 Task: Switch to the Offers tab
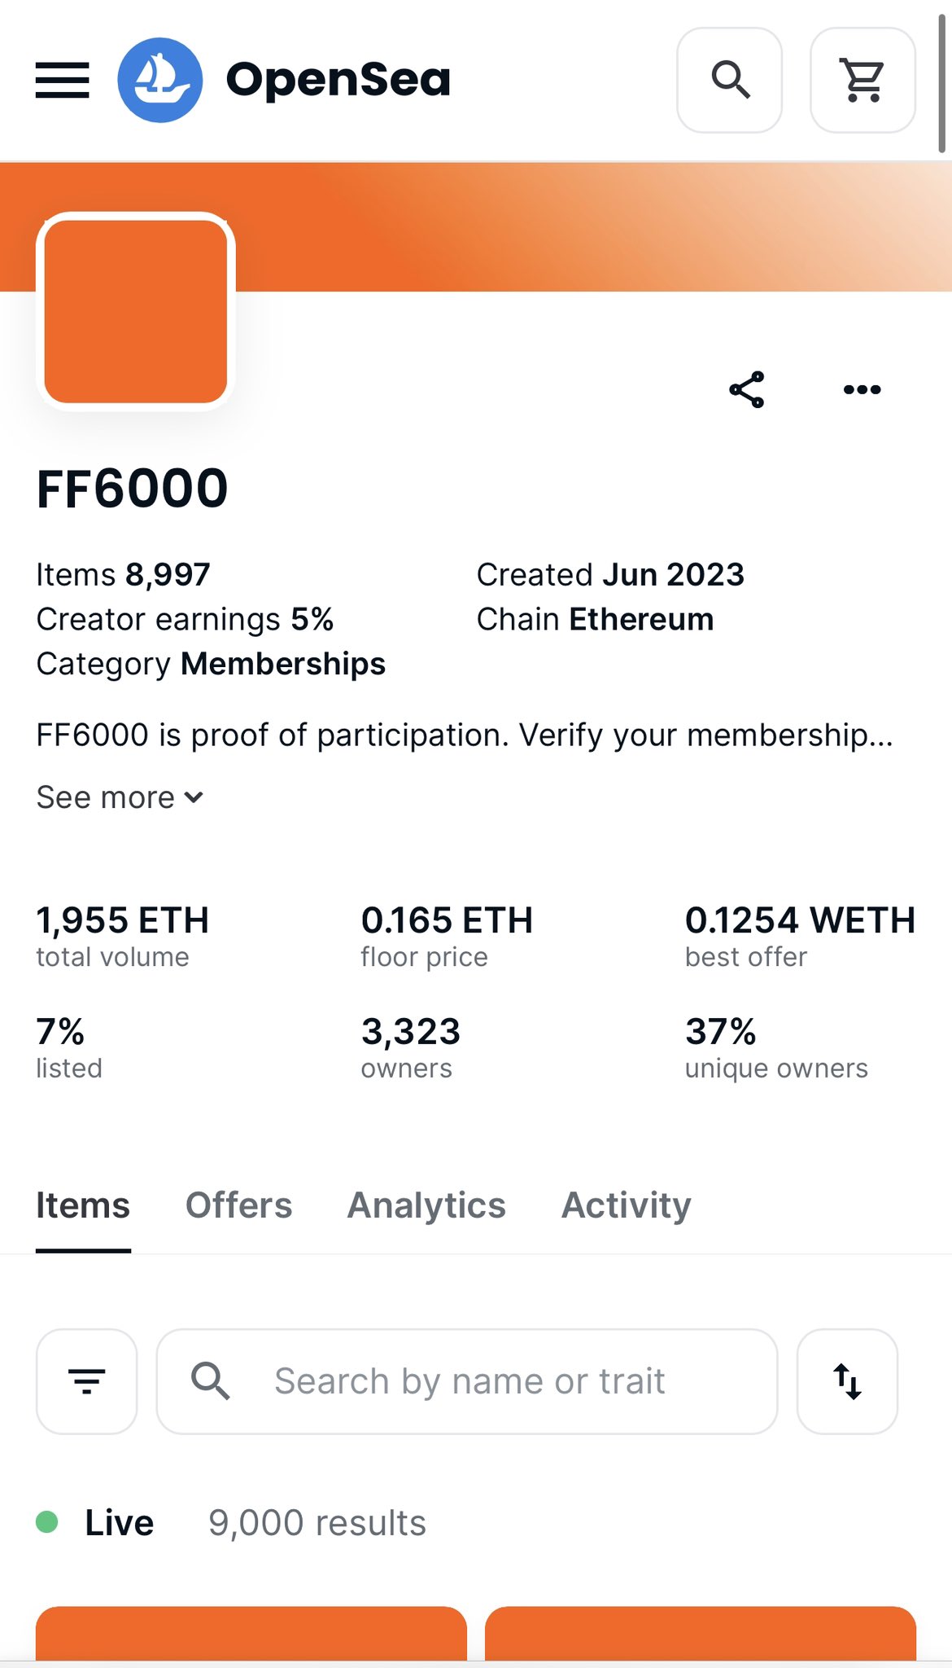click(238, 1205)
